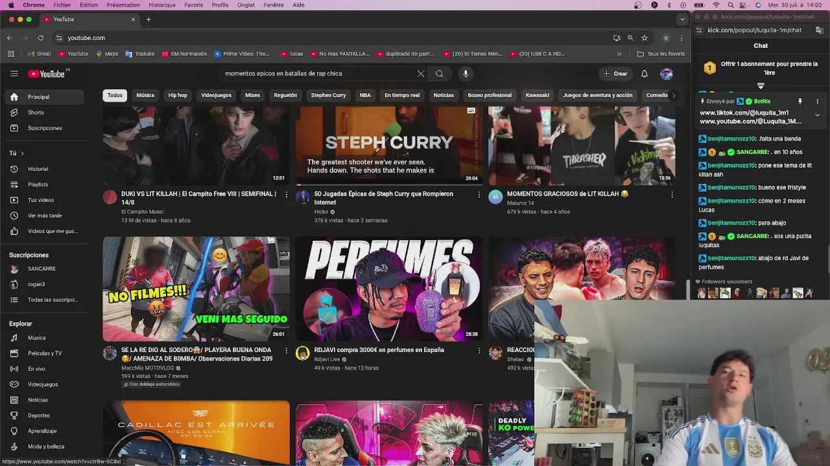Screen dimensions: 830x466
Task: Open El Campito Music channel avatar
Action: (110, 197)
